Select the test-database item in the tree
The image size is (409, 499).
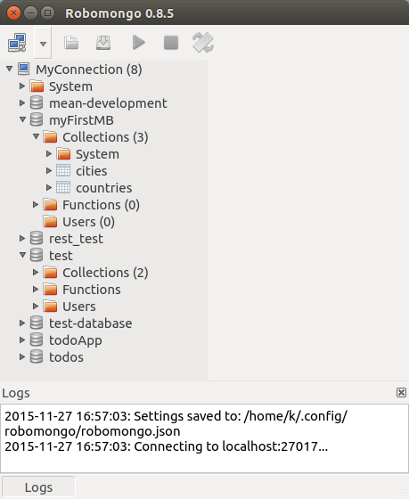tap(90, 323)
